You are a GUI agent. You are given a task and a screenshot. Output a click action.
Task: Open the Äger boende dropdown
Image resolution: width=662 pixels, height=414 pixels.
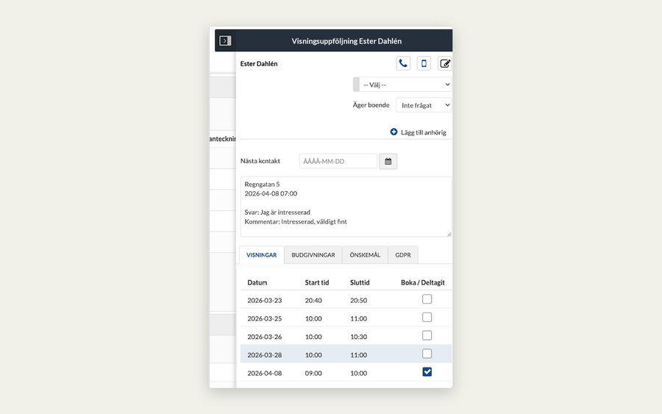[424, 105]
